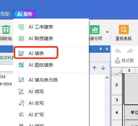The image size is (138, 126).
Task: Pin the side panel
Action: tap(101, 49)
